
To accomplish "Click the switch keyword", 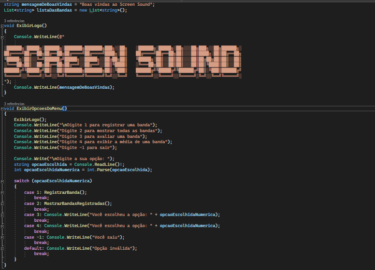I will click(x=22, y=181).
